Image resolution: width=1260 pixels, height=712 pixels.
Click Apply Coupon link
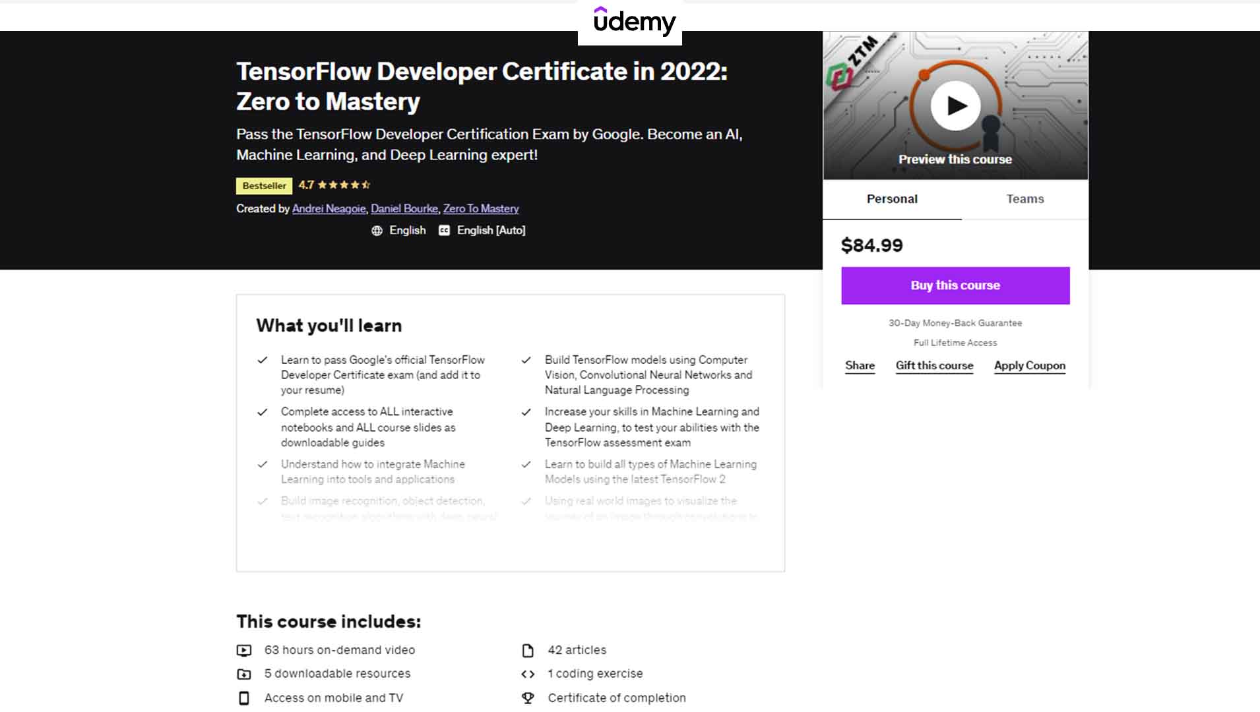point(1030,366)
